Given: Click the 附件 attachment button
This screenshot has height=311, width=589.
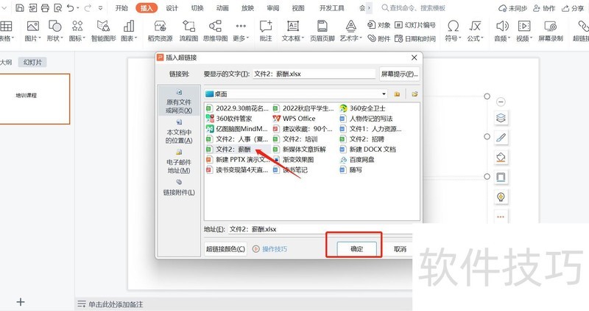Looking at the screenshot, I should click(x=378, y=38).
